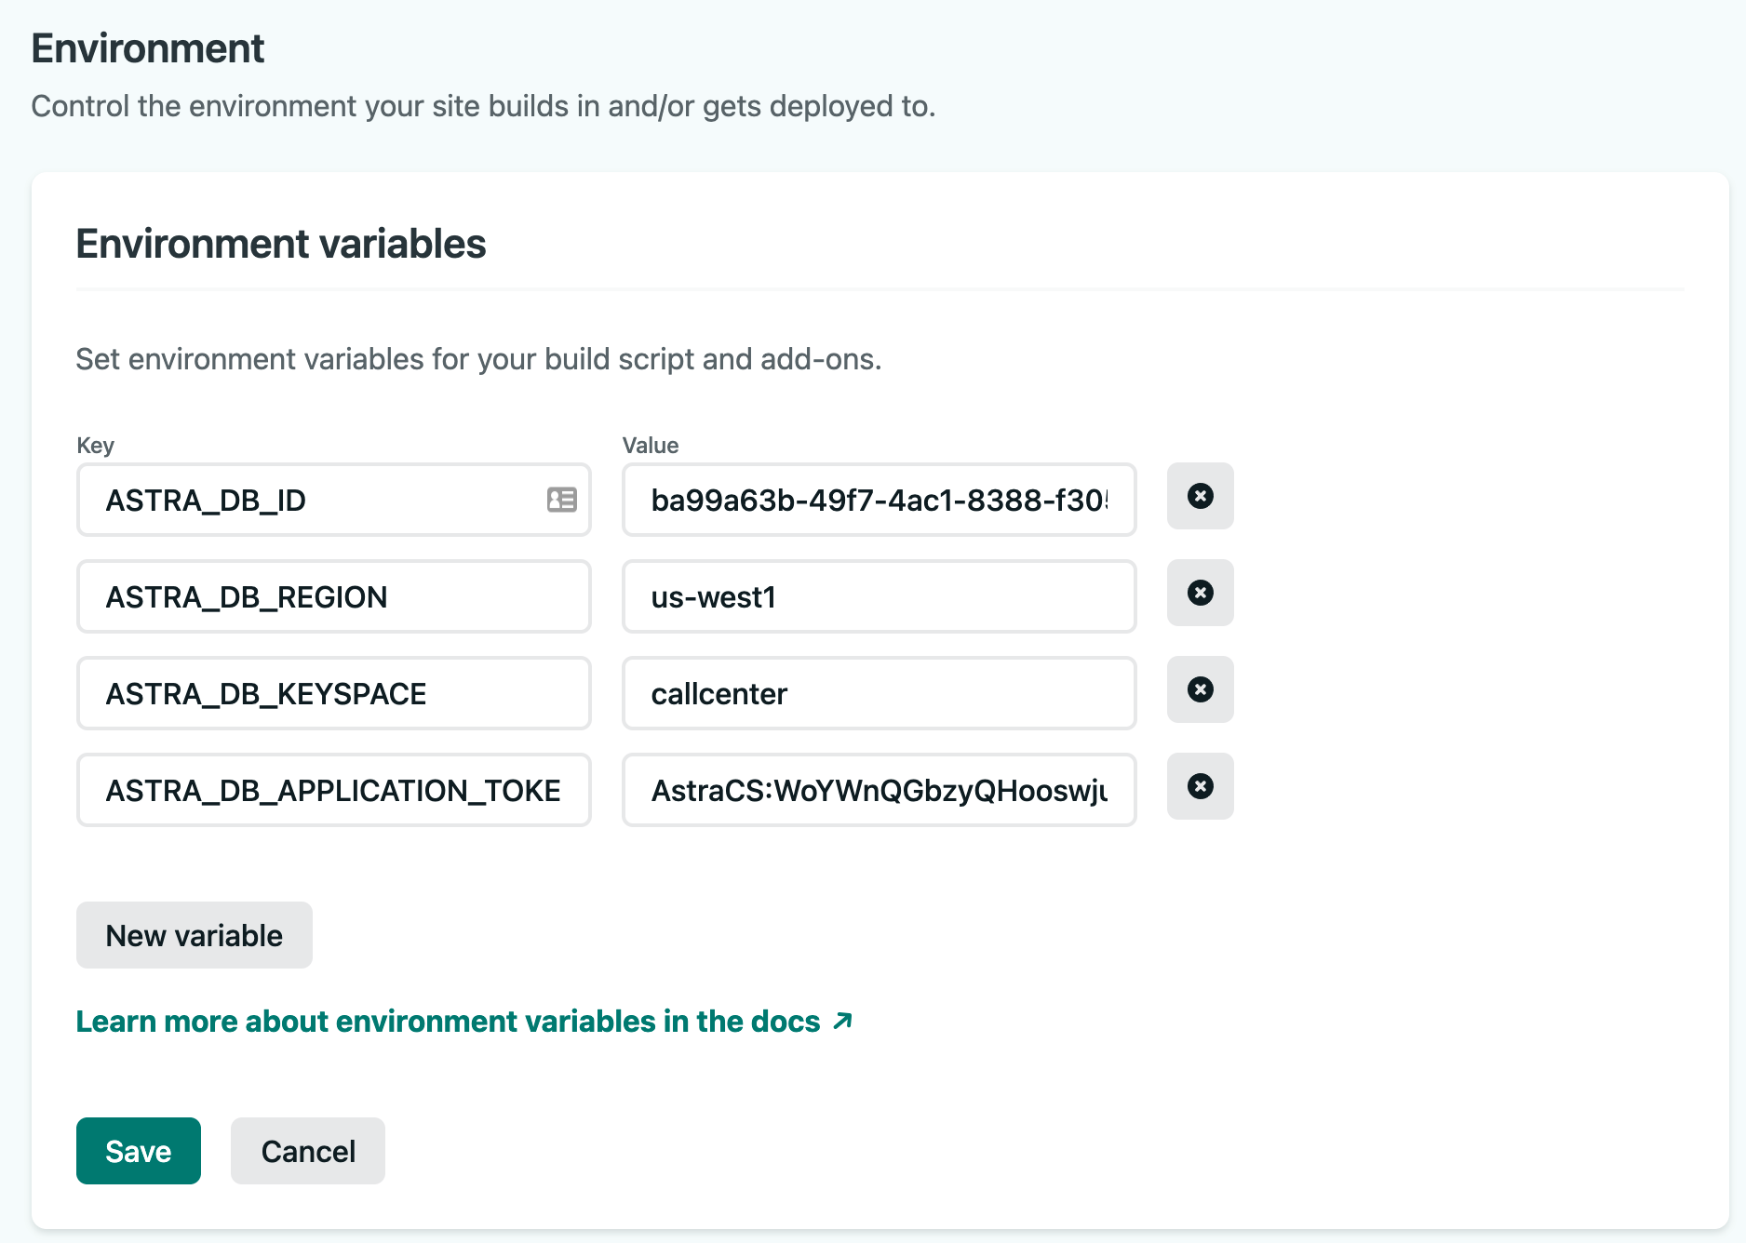Open the environment variables docs link

click(447, 1021)
